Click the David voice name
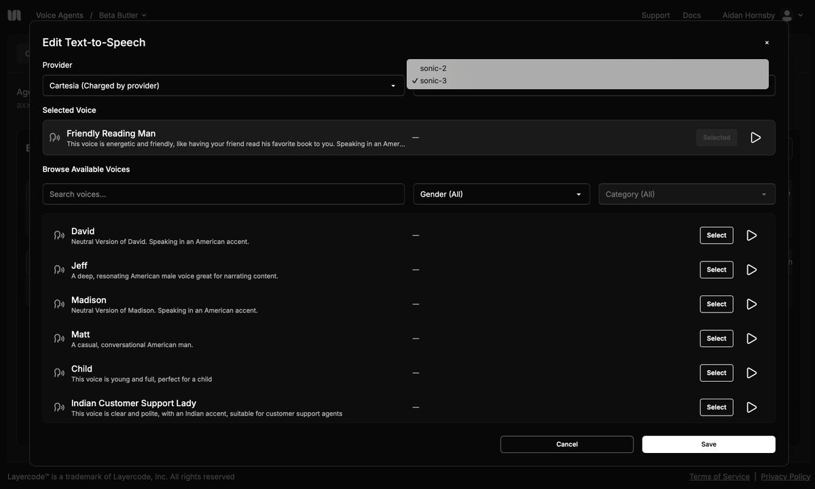This screenshot has height=489, width=815. 83,232
